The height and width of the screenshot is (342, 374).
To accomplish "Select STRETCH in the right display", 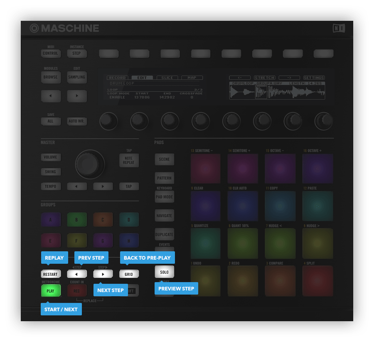I will tap(265, 78).
